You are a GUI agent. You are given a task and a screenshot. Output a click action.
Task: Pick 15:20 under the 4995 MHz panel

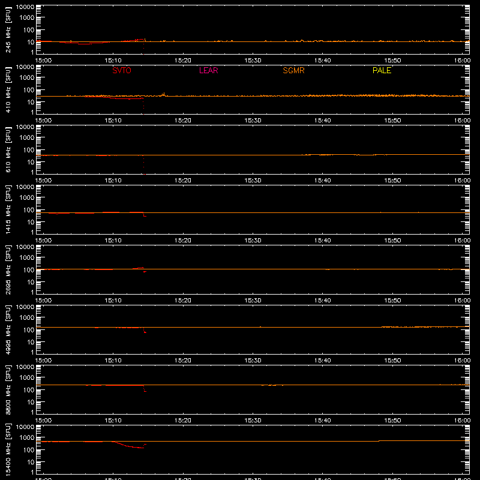(183, 361)
